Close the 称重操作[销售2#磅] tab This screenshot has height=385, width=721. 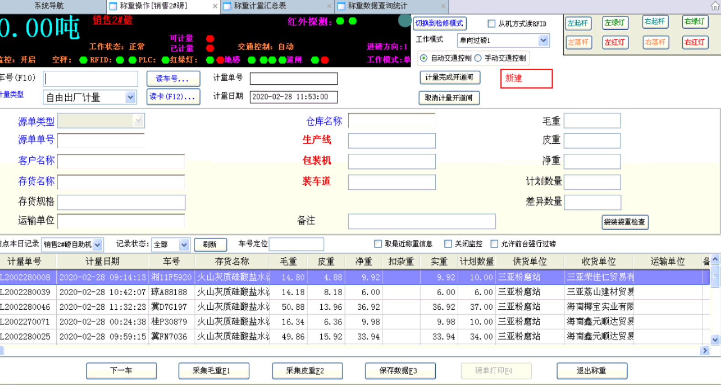215,6
